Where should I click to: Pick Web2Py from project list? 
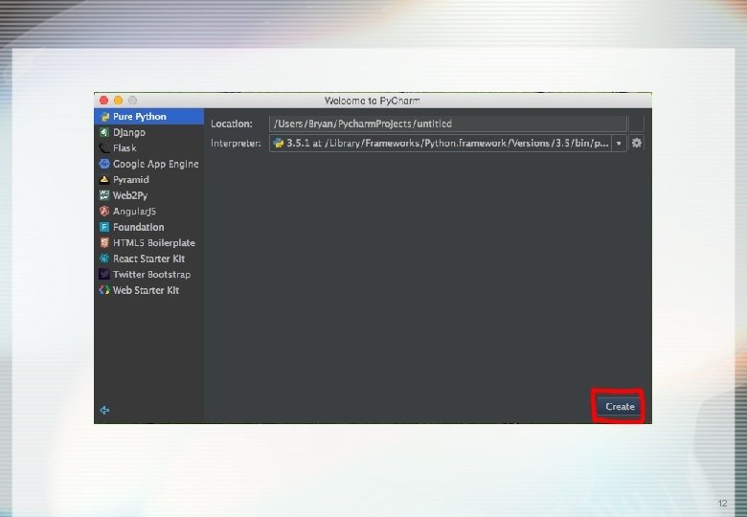[149, 195]
